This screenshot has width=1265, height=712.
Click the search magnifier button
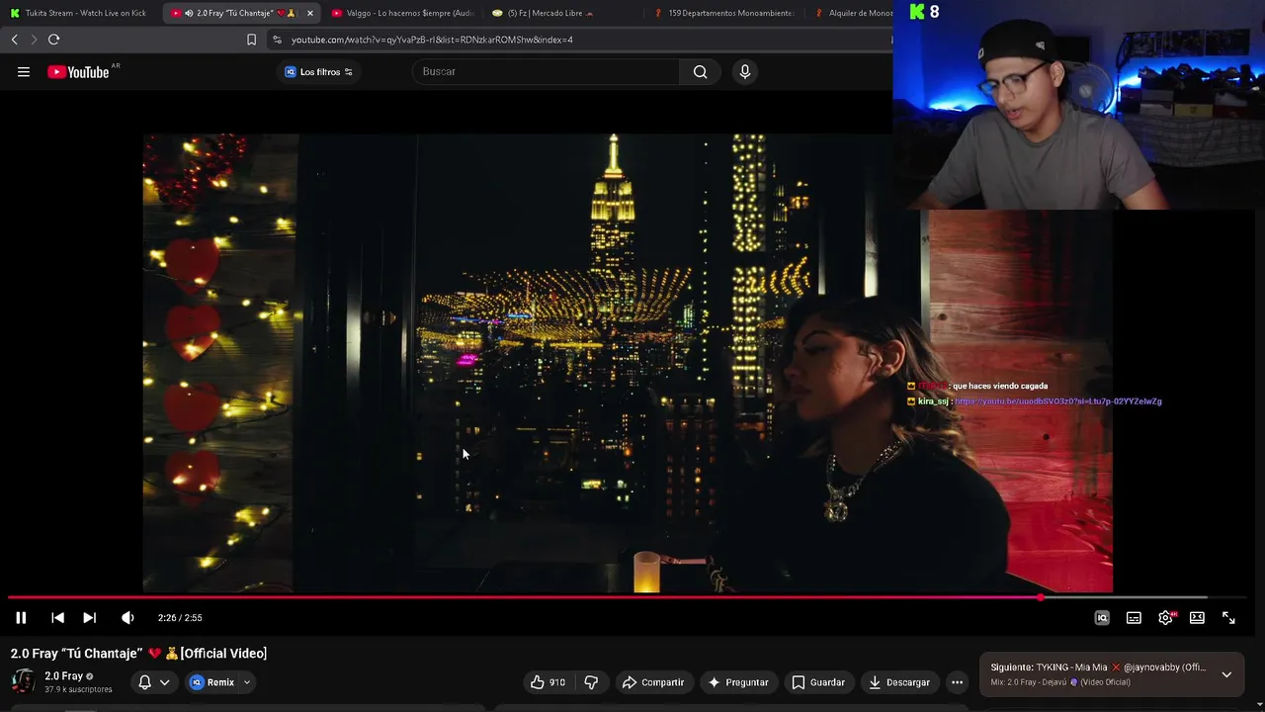click(700, 71)
